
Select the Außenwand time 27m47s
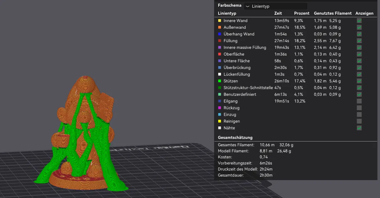(282, 27)
